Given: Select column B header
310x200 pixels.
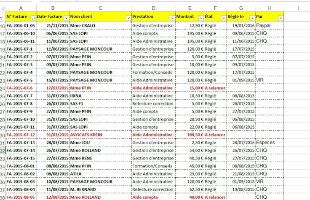Looking at the screenshot, I should coord(53,8).
